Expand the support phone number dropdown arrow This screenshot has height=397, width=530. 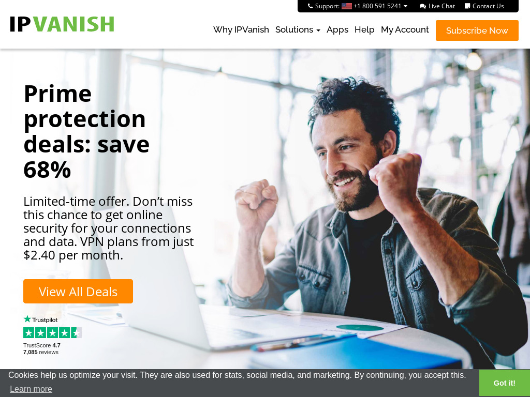point(406,6)
